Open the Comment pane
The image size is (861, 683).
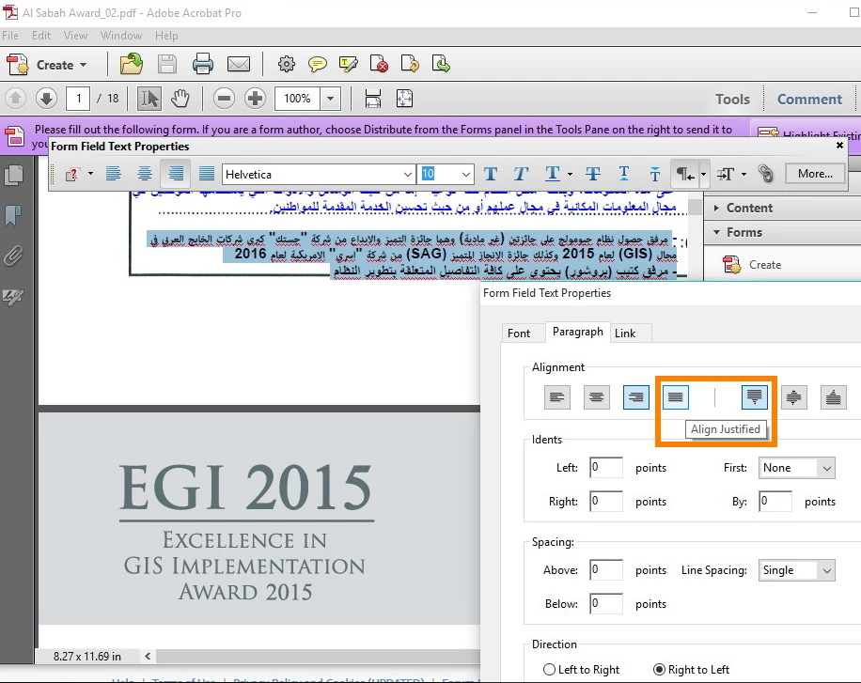point(809,100)
